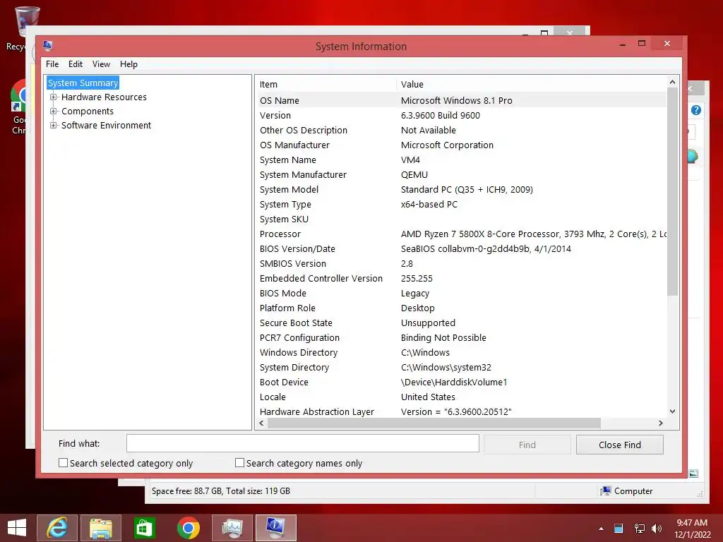Click the vertical scrollbar up arrow

672,82
